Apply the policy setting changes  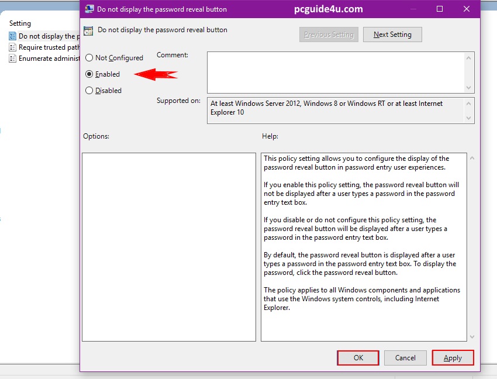[x=453, y=358]
